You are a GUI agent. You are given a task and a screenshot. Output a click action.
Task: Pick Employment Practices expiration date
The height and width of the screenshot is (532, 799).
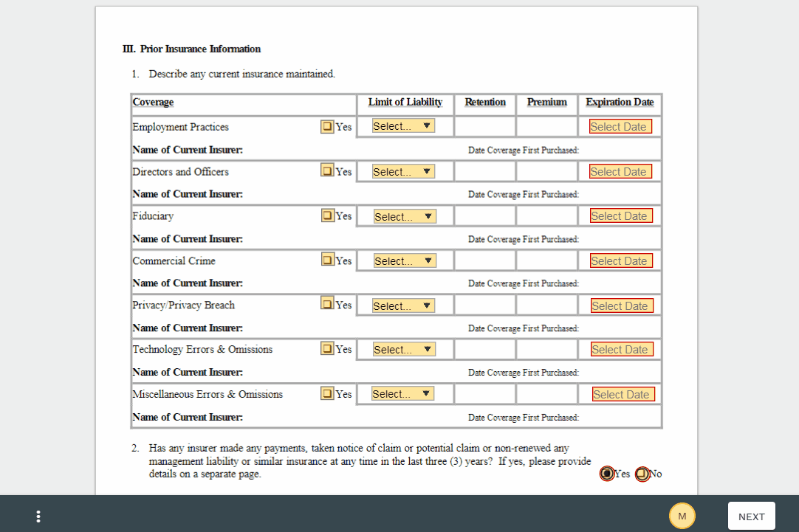620,127
